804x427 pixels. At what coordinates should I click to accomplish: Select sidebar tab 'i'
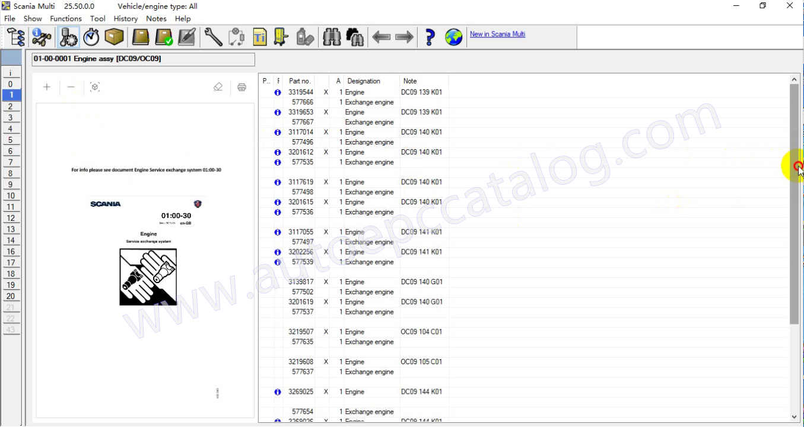(x=11, y=72)
